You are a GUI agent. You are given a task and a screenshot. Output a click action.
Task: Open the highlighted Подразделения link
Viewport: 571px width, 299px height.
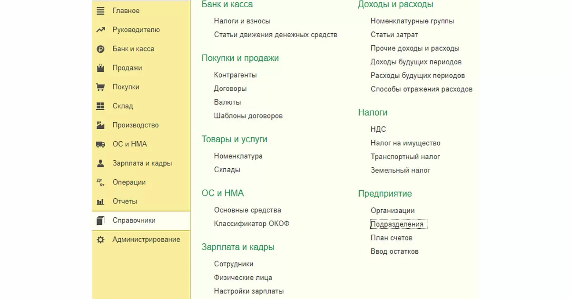399,224
